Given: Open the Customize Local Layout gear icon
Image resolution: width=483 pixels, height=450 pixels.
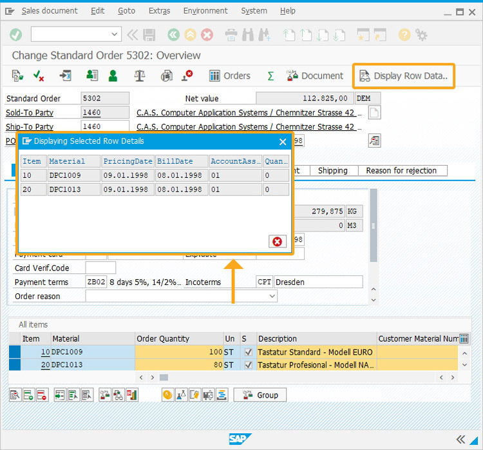Looking at the screenshot, I should point(421,35).
